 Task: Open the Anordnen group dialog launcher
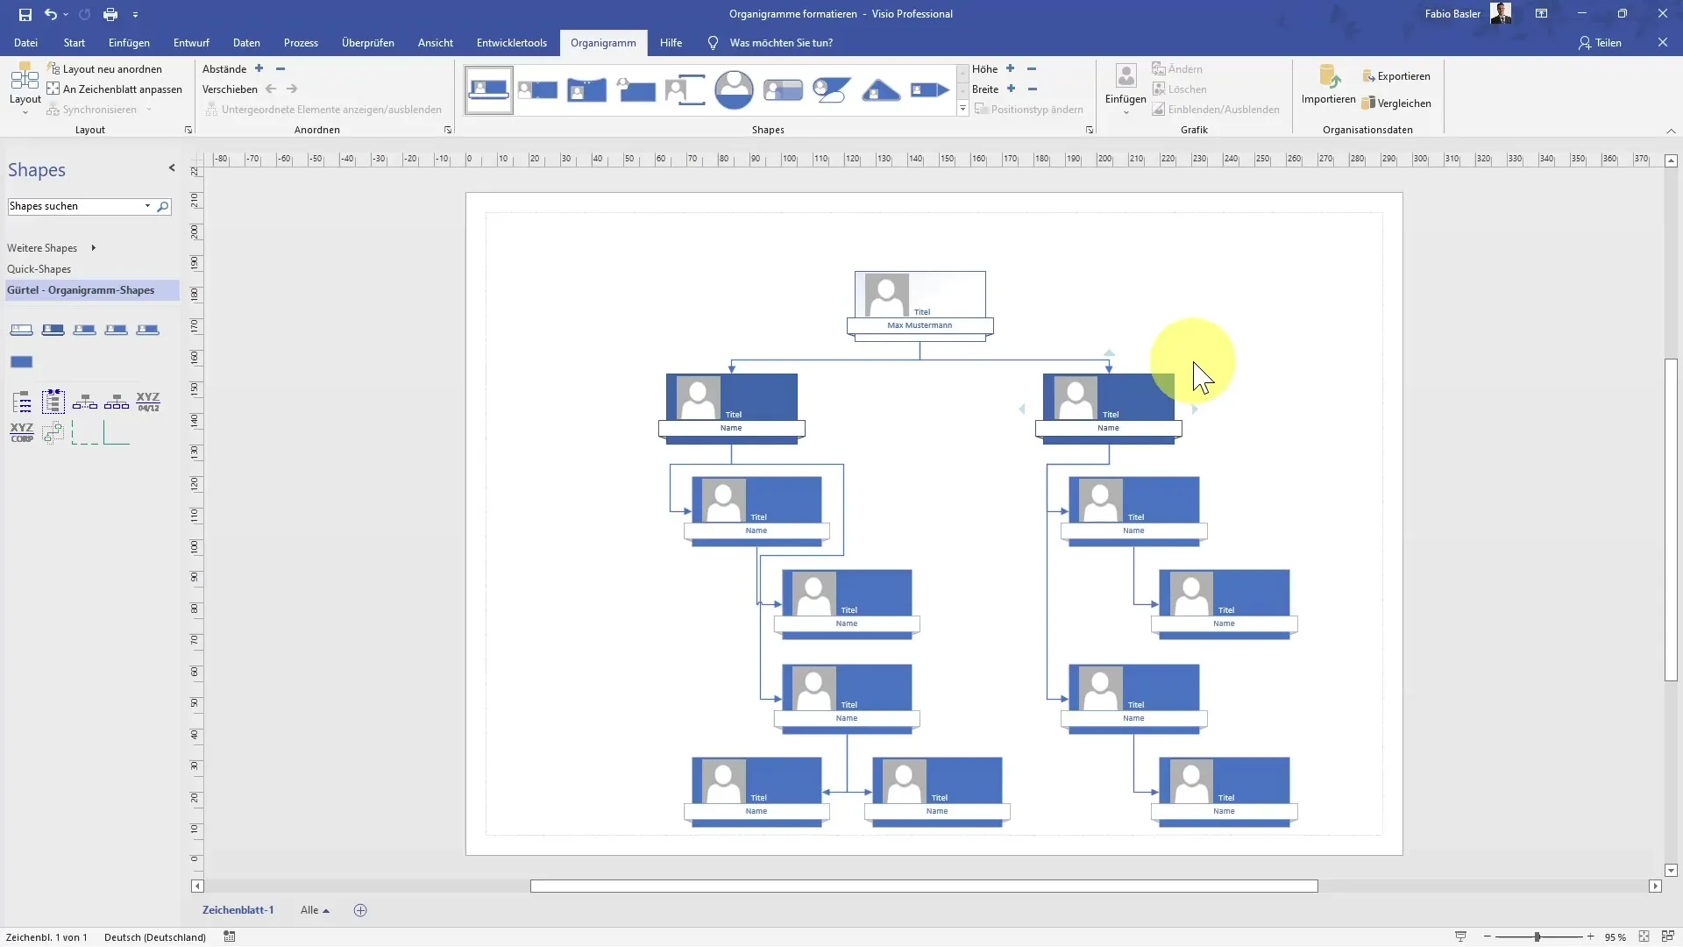tap(448, 130)
